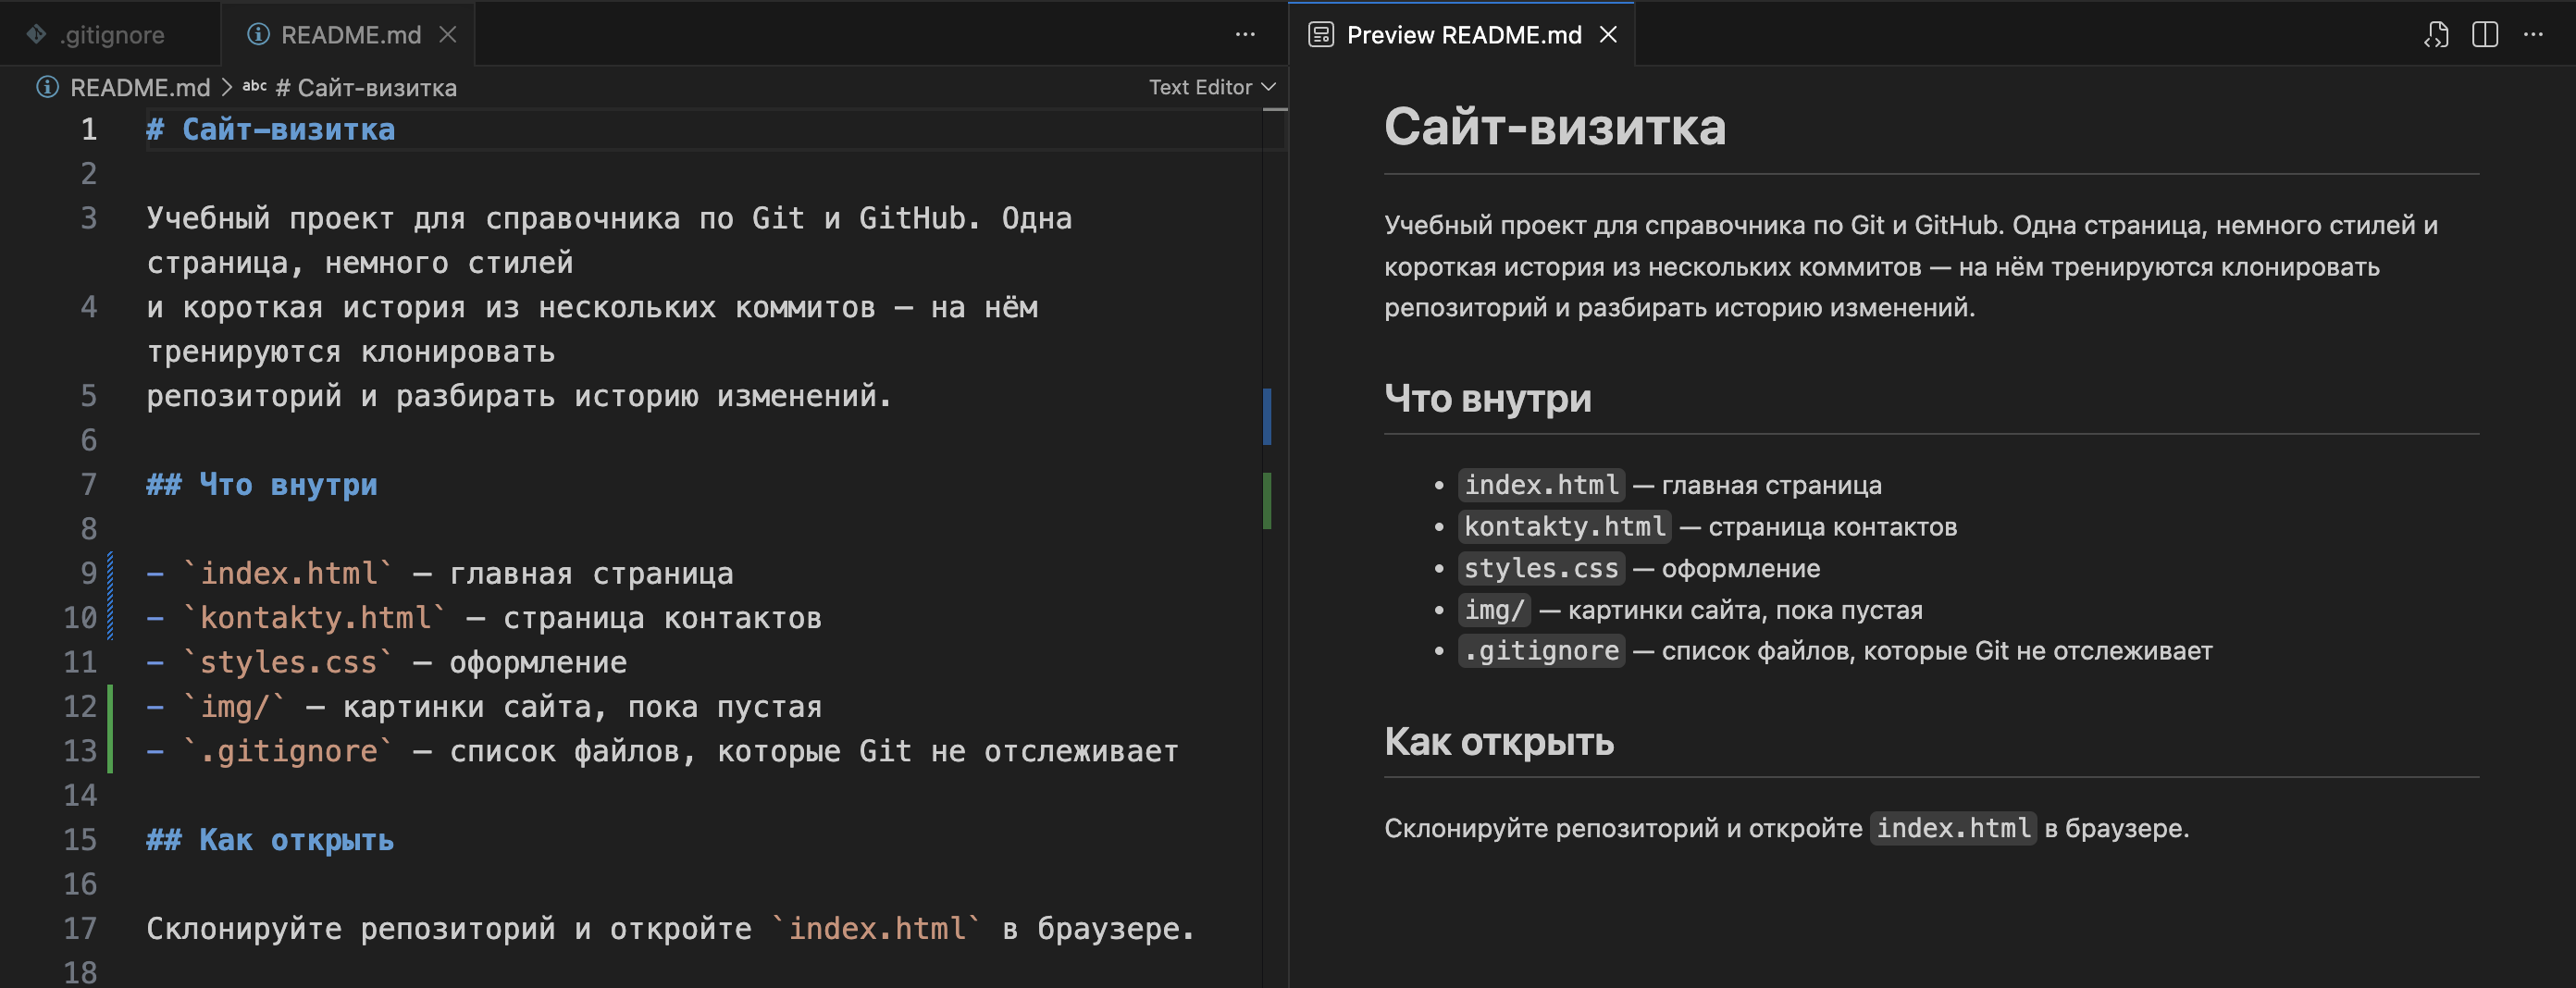Click the .gitignore tab file icon

(x=37, y=35)
